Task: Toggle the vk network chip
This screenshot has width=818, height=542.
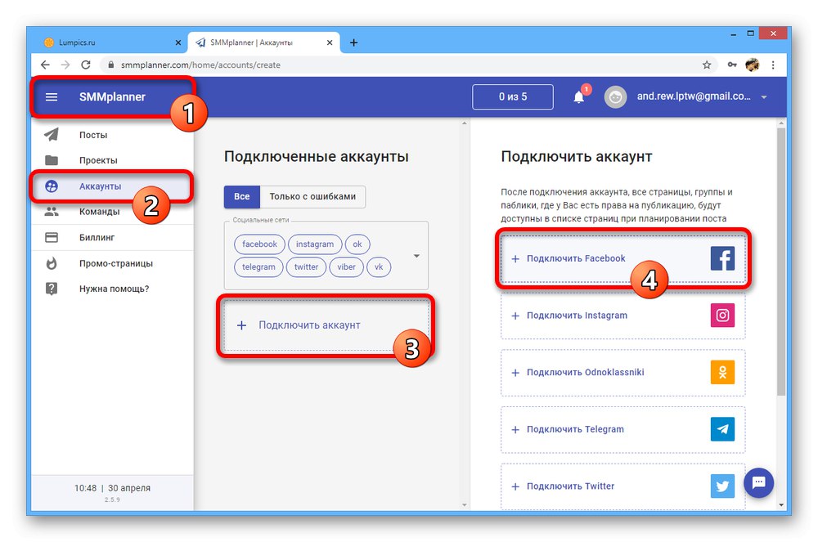Action: [x=379, y=267]
